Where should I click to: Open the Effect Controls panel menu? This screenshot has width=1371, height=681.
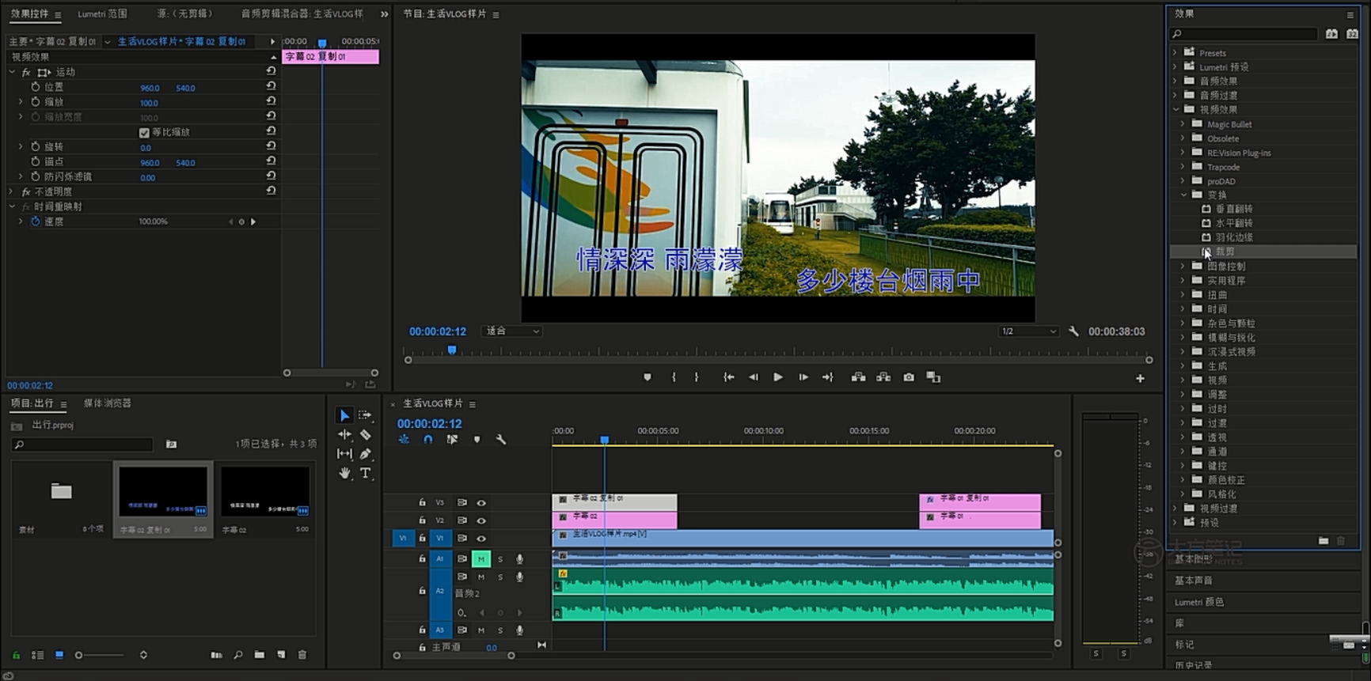[58, 14]
